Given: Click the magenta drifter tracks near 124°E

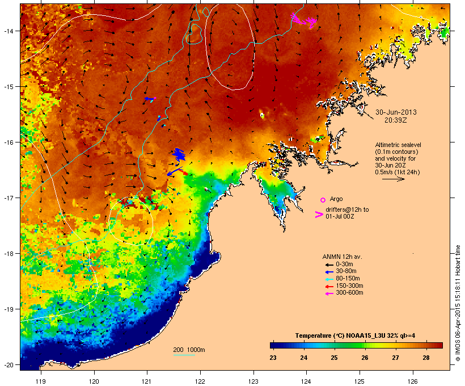Looking at the screenshot, I should (x=304, y=20).
